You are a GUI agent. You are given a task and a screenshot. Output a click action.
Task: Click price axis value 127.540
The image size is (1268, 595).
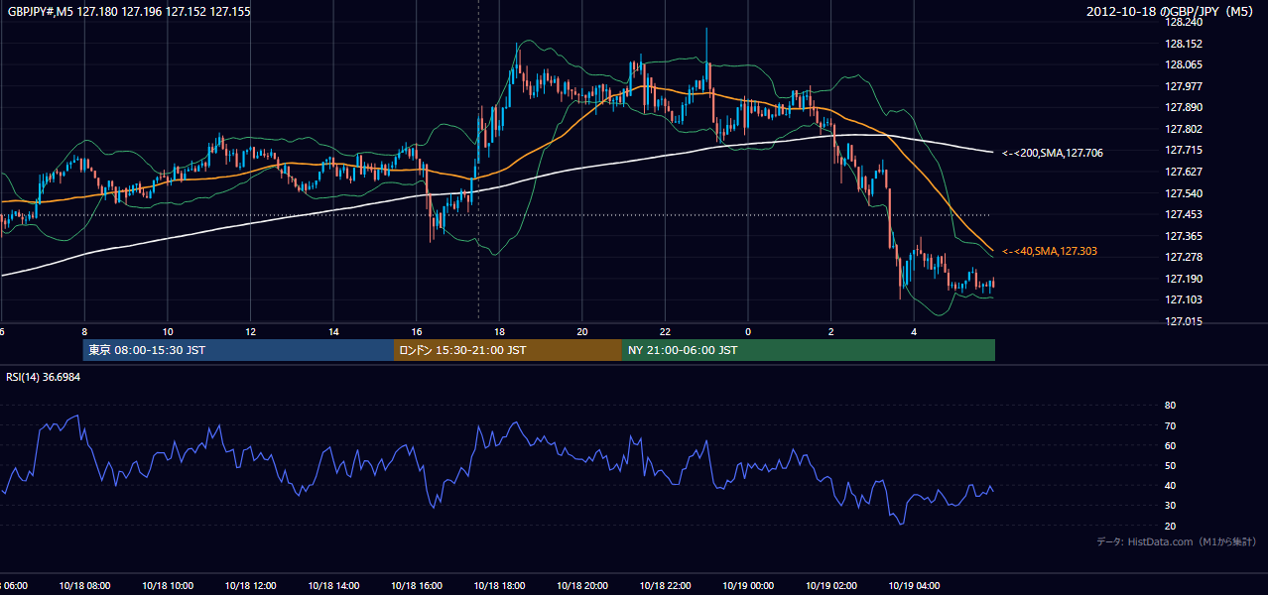point(1182,193)
